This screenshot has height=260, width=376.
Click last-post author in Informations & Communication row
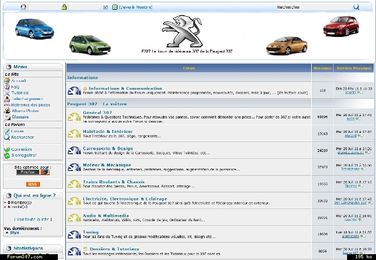(x=351, y=92)
